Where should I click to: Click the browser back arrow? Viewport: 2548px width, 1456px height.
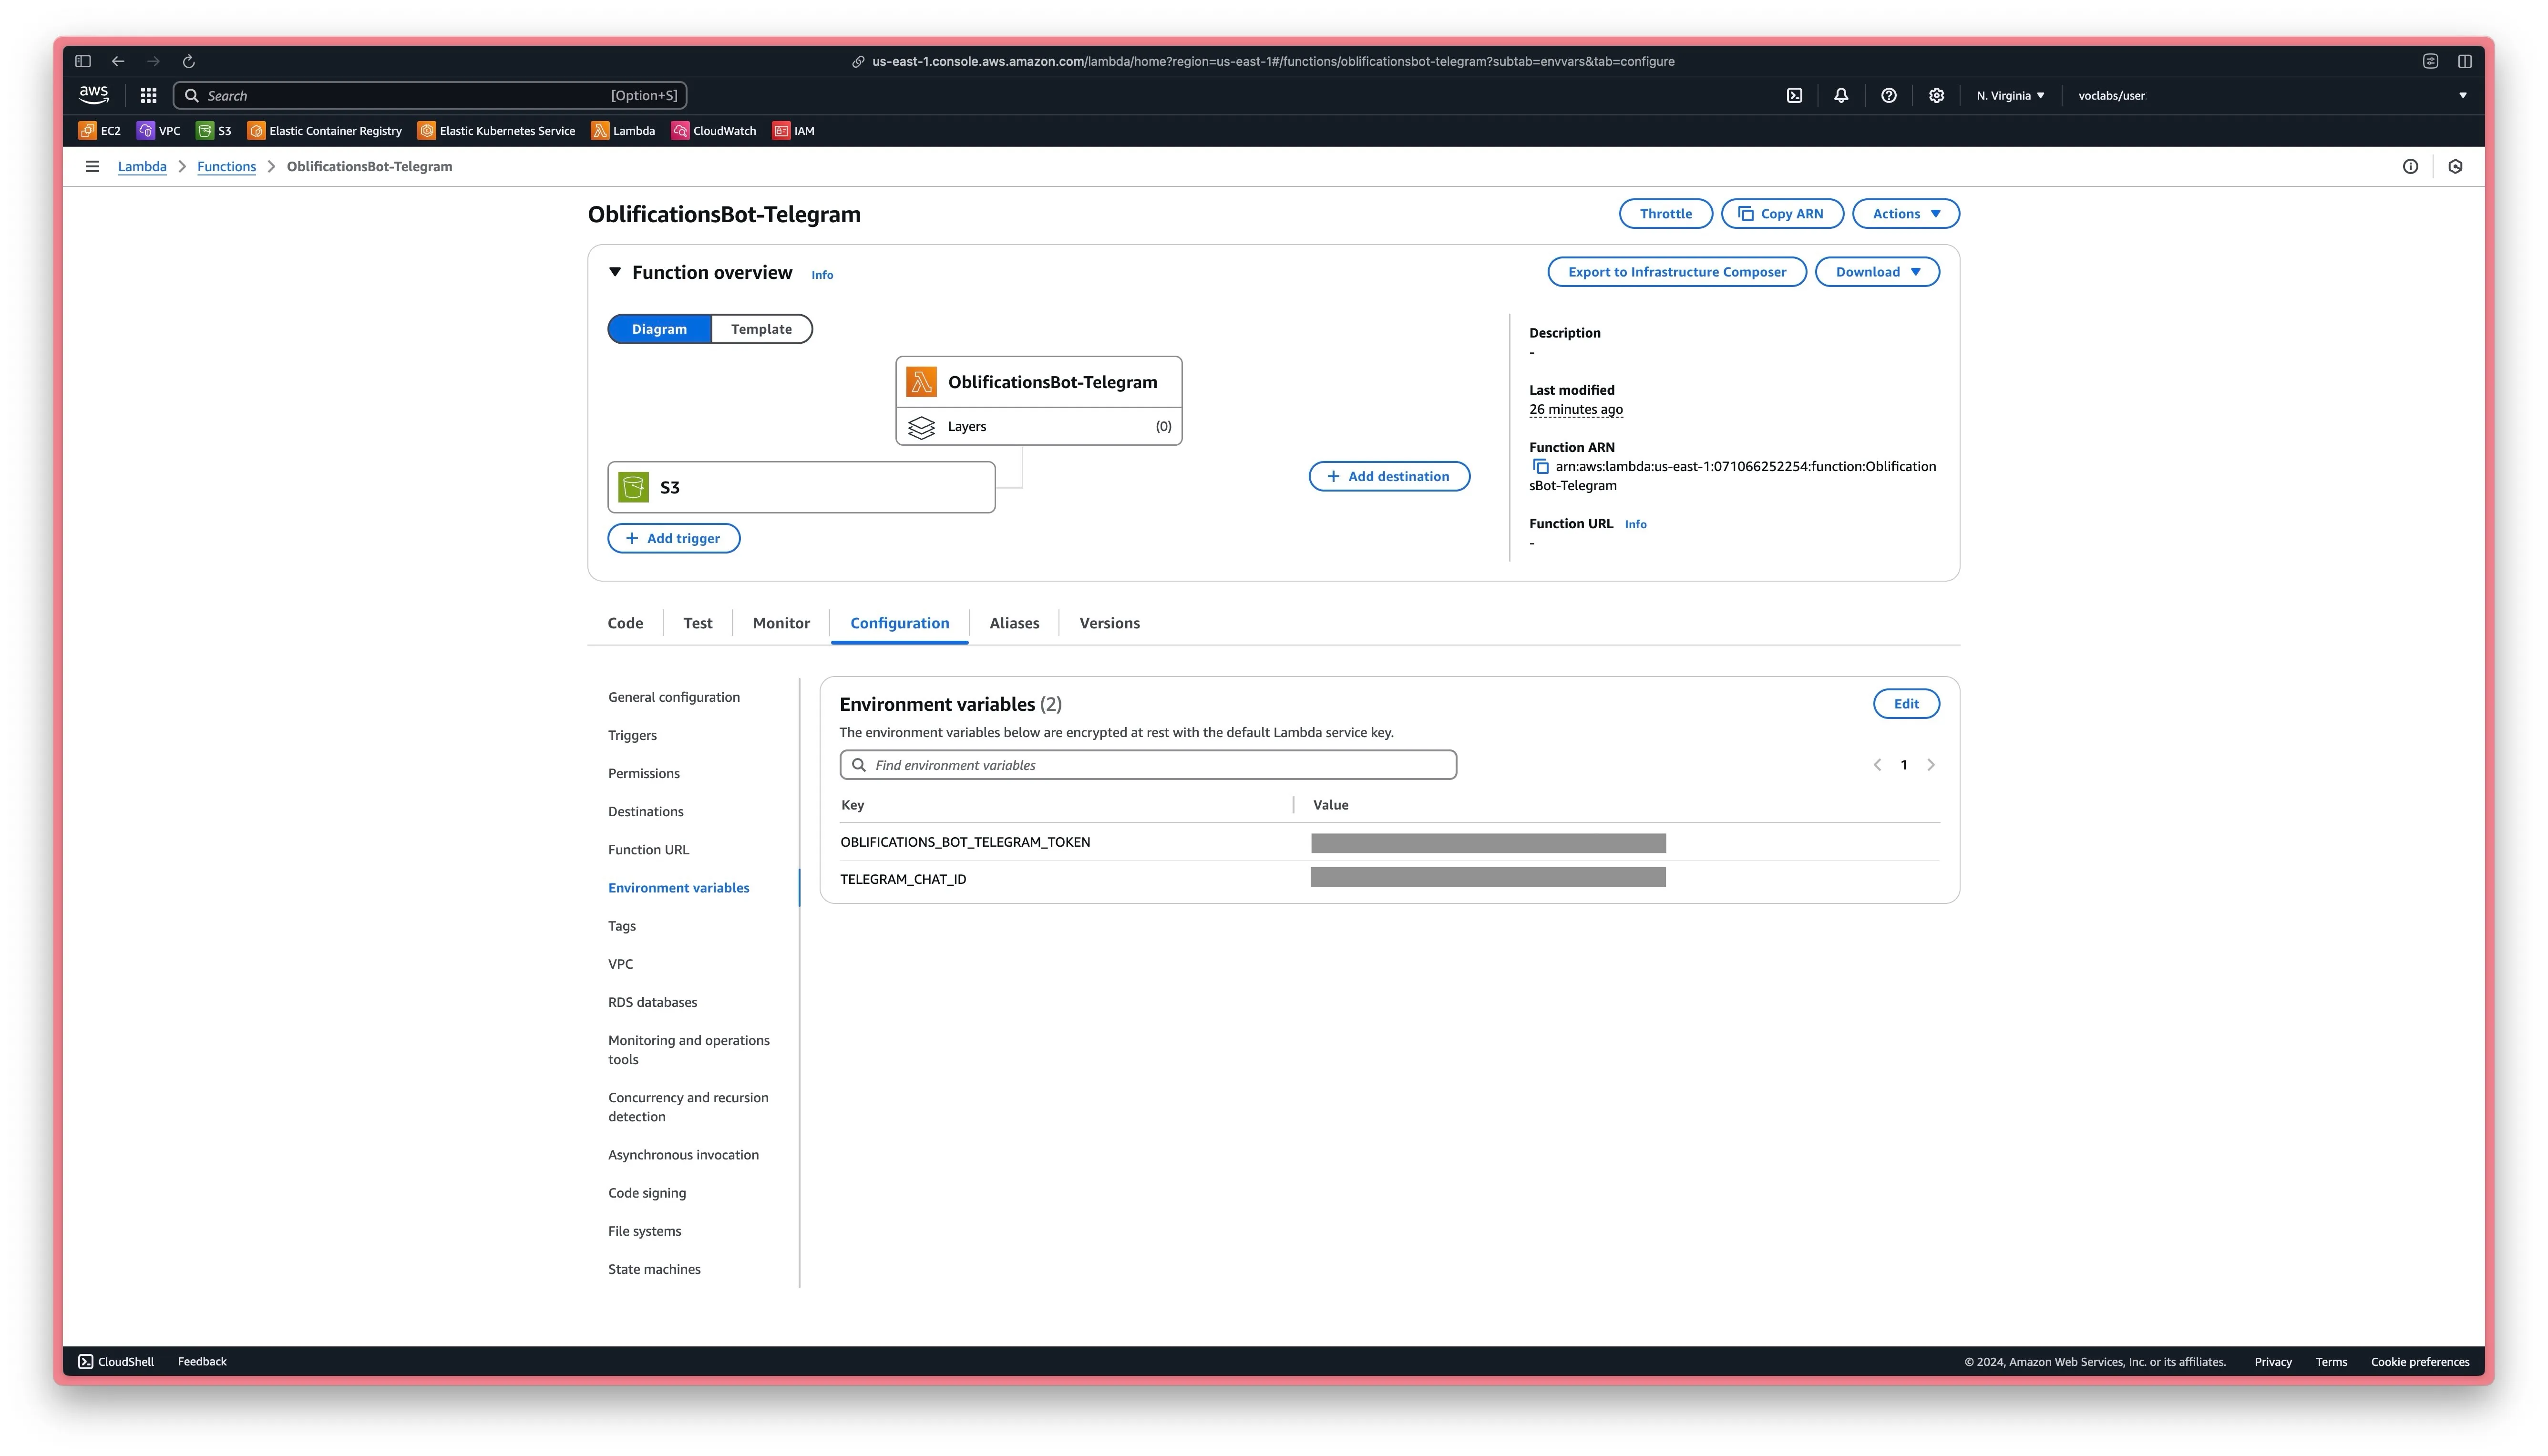(118, 61)
